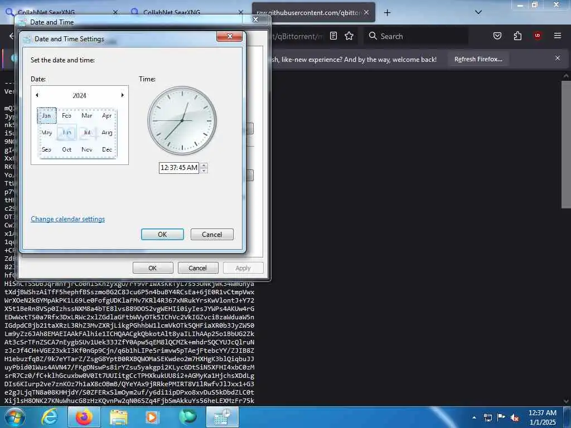Select Sep in the month calendar
Screen dimensions: 571x428
tap(47, 149)
